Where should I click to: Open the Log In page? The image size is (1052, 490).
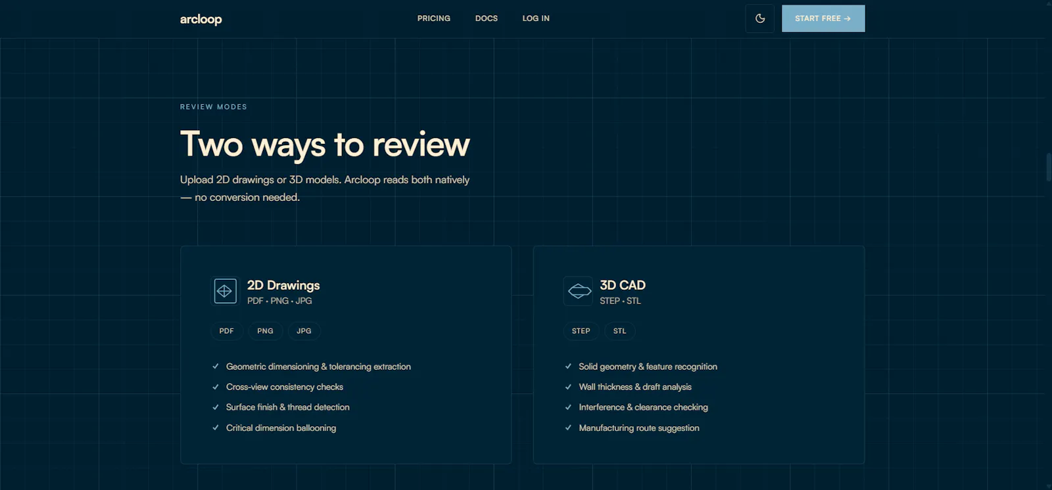[x=536, y=18]
